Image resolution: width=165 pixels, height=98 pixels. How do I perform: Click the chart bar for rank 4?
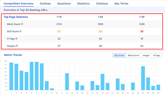[x=26, y=81]
